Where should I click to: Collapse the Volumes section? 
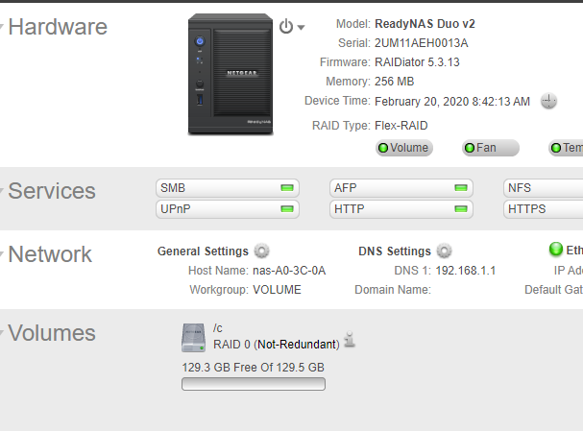(x=3, y=333)
